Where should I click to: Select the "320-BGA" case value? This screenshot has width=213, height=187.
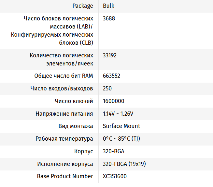113,151
